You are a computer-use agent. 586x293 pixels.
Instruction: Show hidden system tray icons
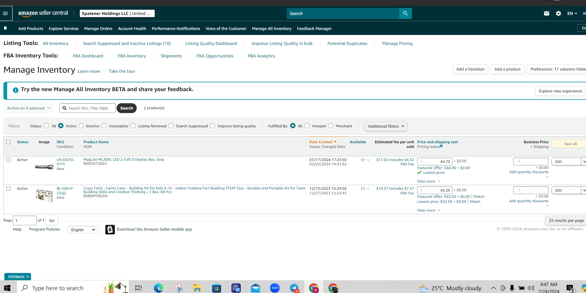tap(493, 288)
